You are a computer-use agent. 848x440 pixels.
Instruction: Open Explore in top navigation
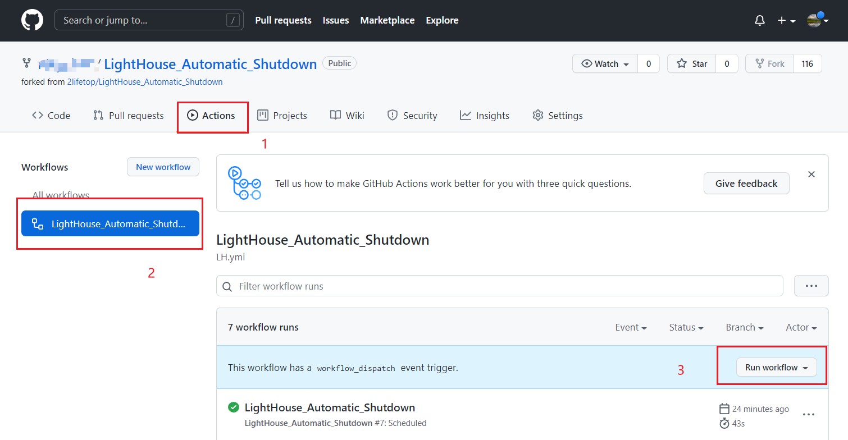442,20
